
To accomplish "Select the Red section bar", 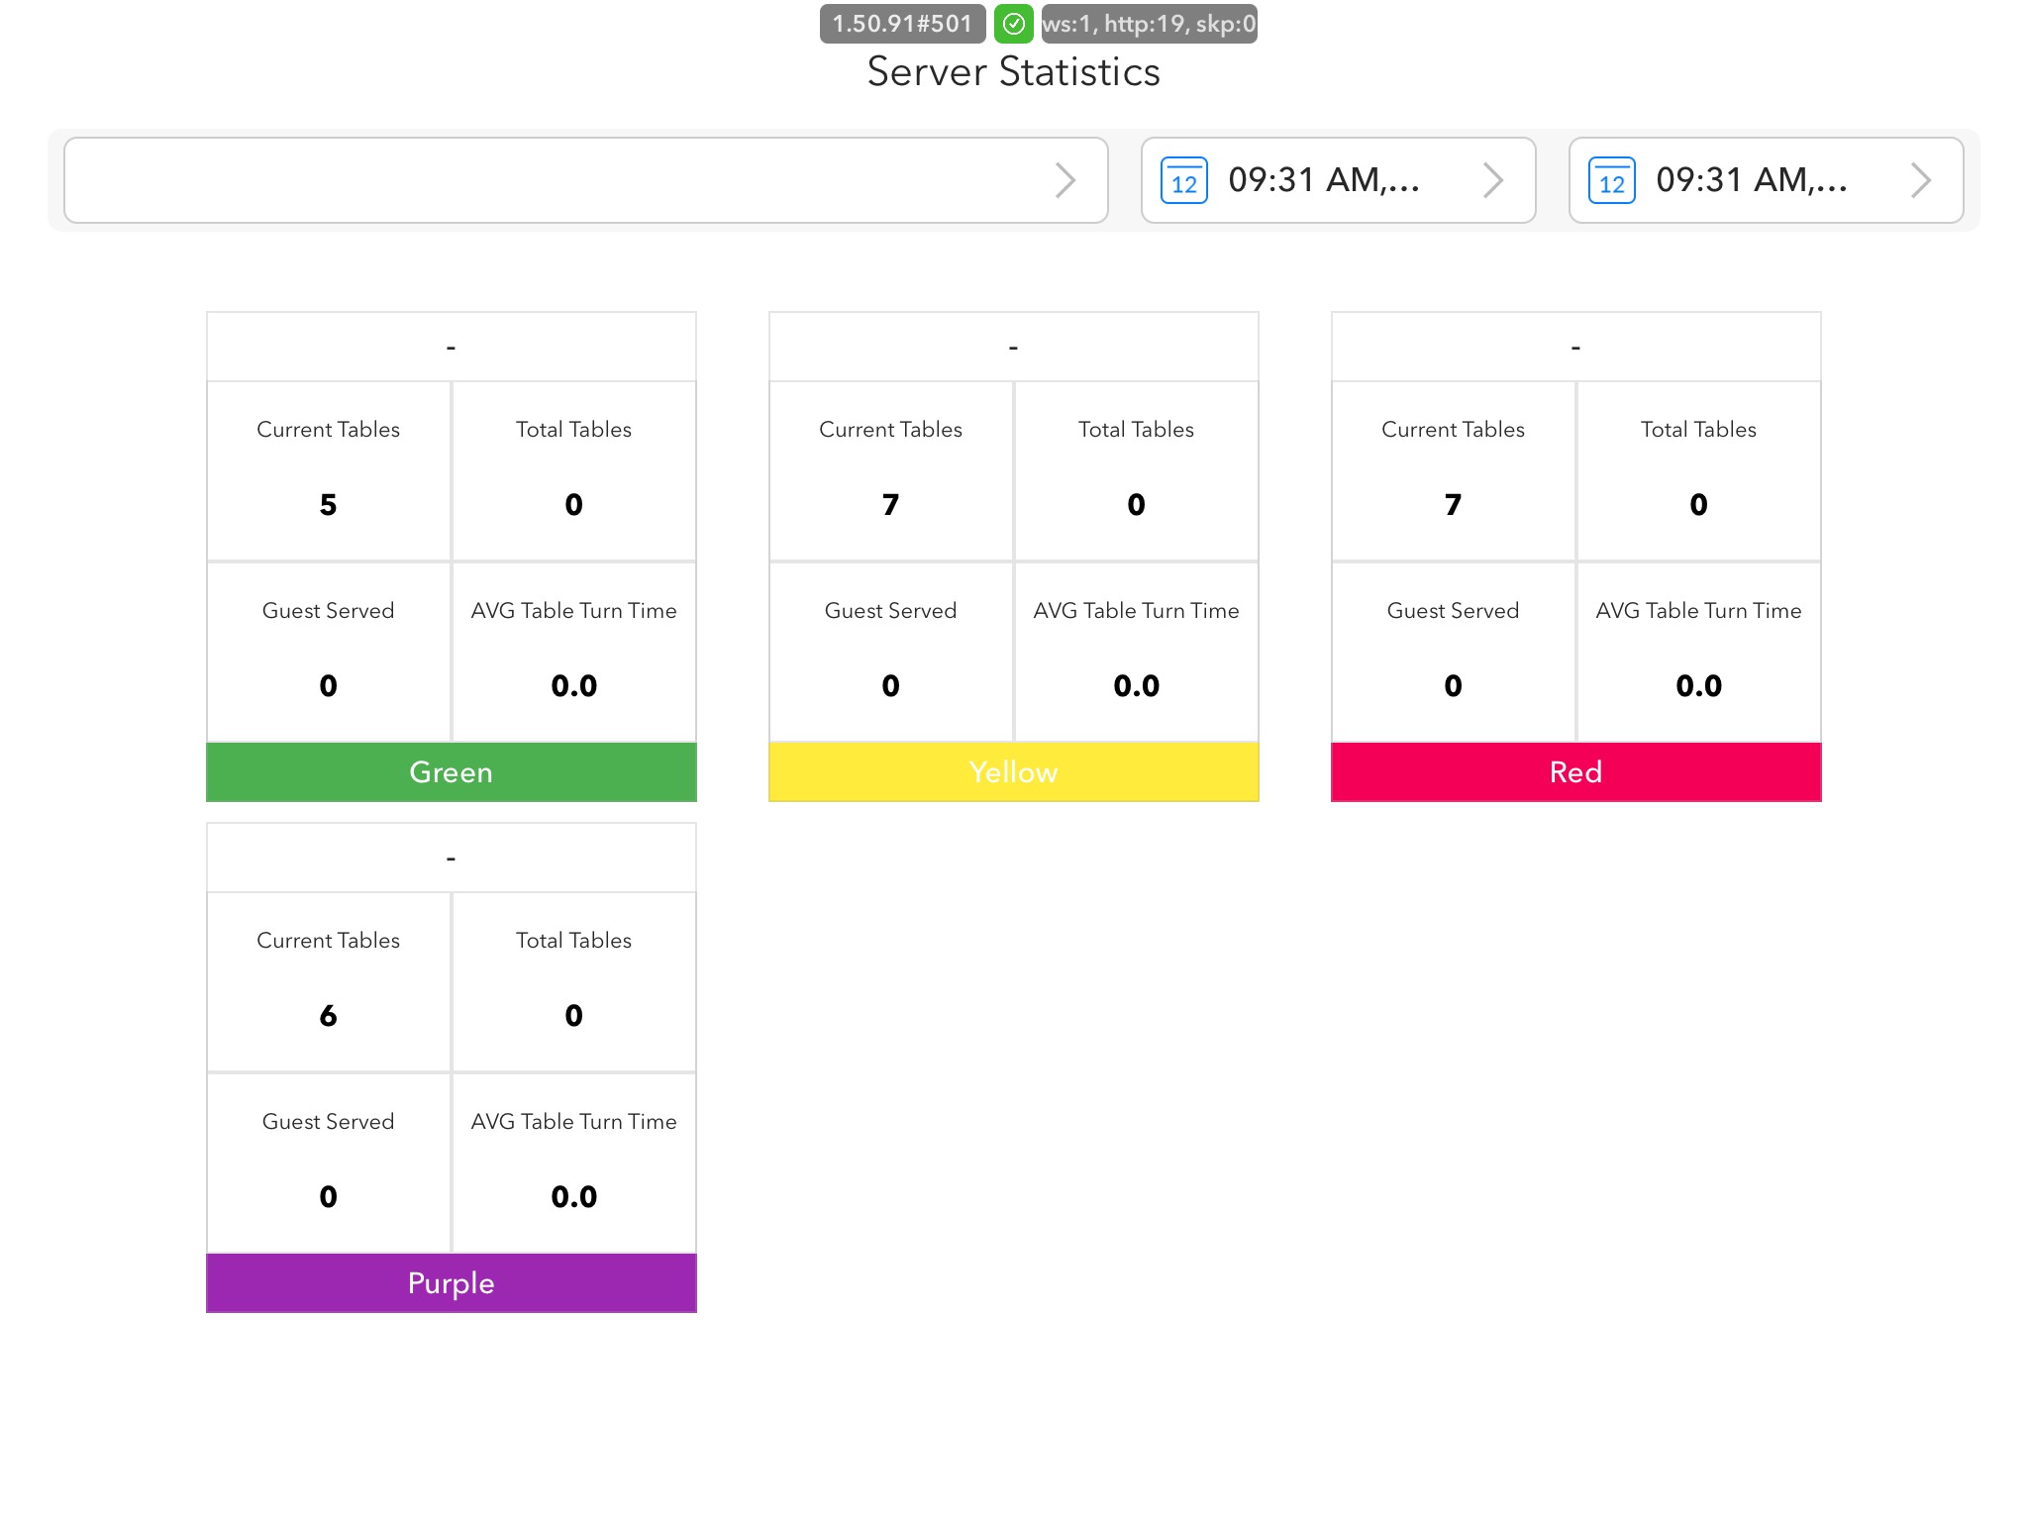I will (1575, 771).
